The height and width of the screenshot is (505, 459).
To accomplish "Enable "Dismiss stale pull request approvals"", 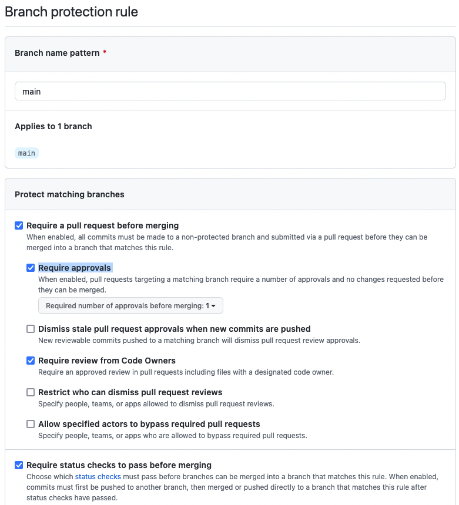I will tap(31, 329).
